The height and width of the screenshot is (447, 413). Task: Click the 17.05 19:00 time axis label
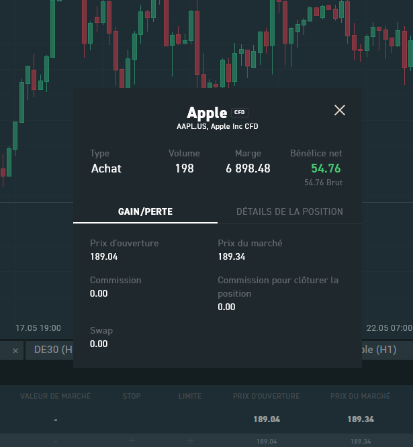(38, 328)
